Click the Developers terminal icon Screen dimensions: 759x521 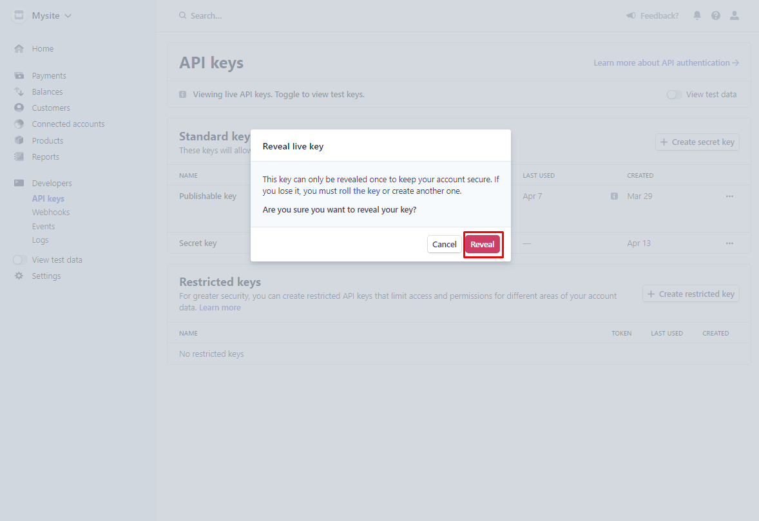(x=19, y=183)
